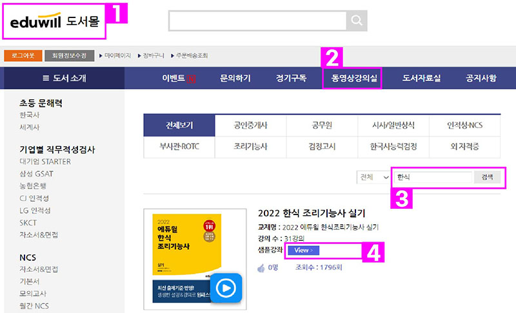Click the 검색 button
The width and height of the screenshot is (516, 313).
tap(488, 177)
